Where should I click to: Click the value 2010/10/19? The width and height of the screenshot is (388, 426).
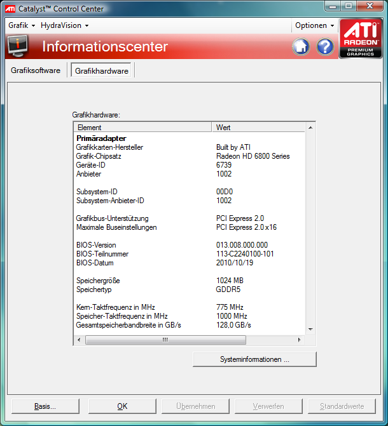coord(235,263)
